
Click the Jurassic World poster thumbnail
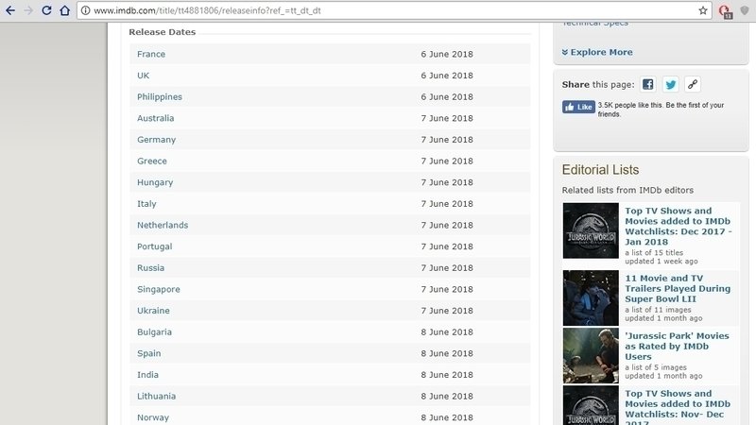click(591, 230)
